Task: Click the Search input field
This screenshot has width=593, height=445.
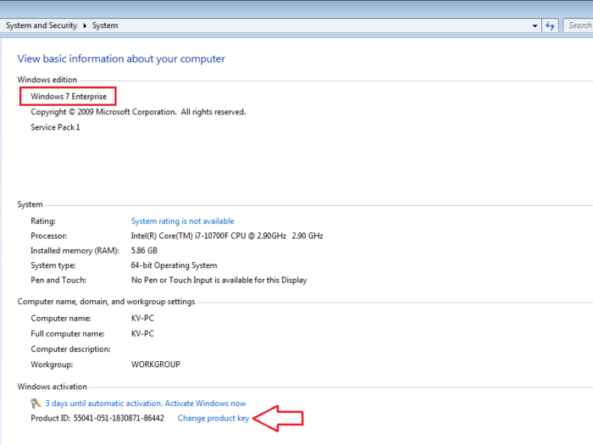Action: coord(579,25)
